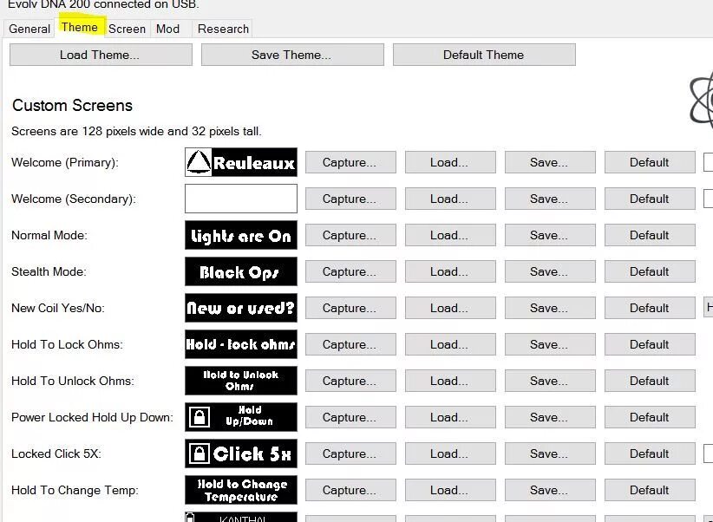
Task: Click the Save Theme button
Action: (292, 55)
